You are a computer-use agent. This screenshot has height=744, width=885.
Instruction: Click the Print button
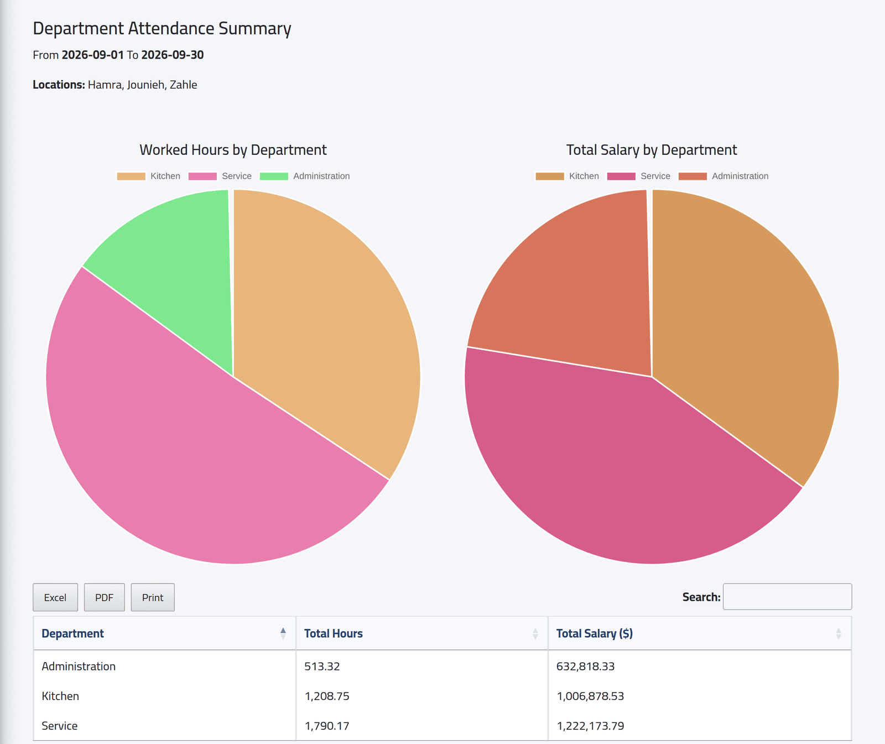pyautogui.click(x=153, y=597)
